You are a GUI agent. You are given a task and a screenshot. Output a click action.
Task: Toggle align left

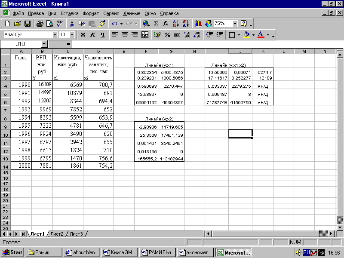point(114,35)
